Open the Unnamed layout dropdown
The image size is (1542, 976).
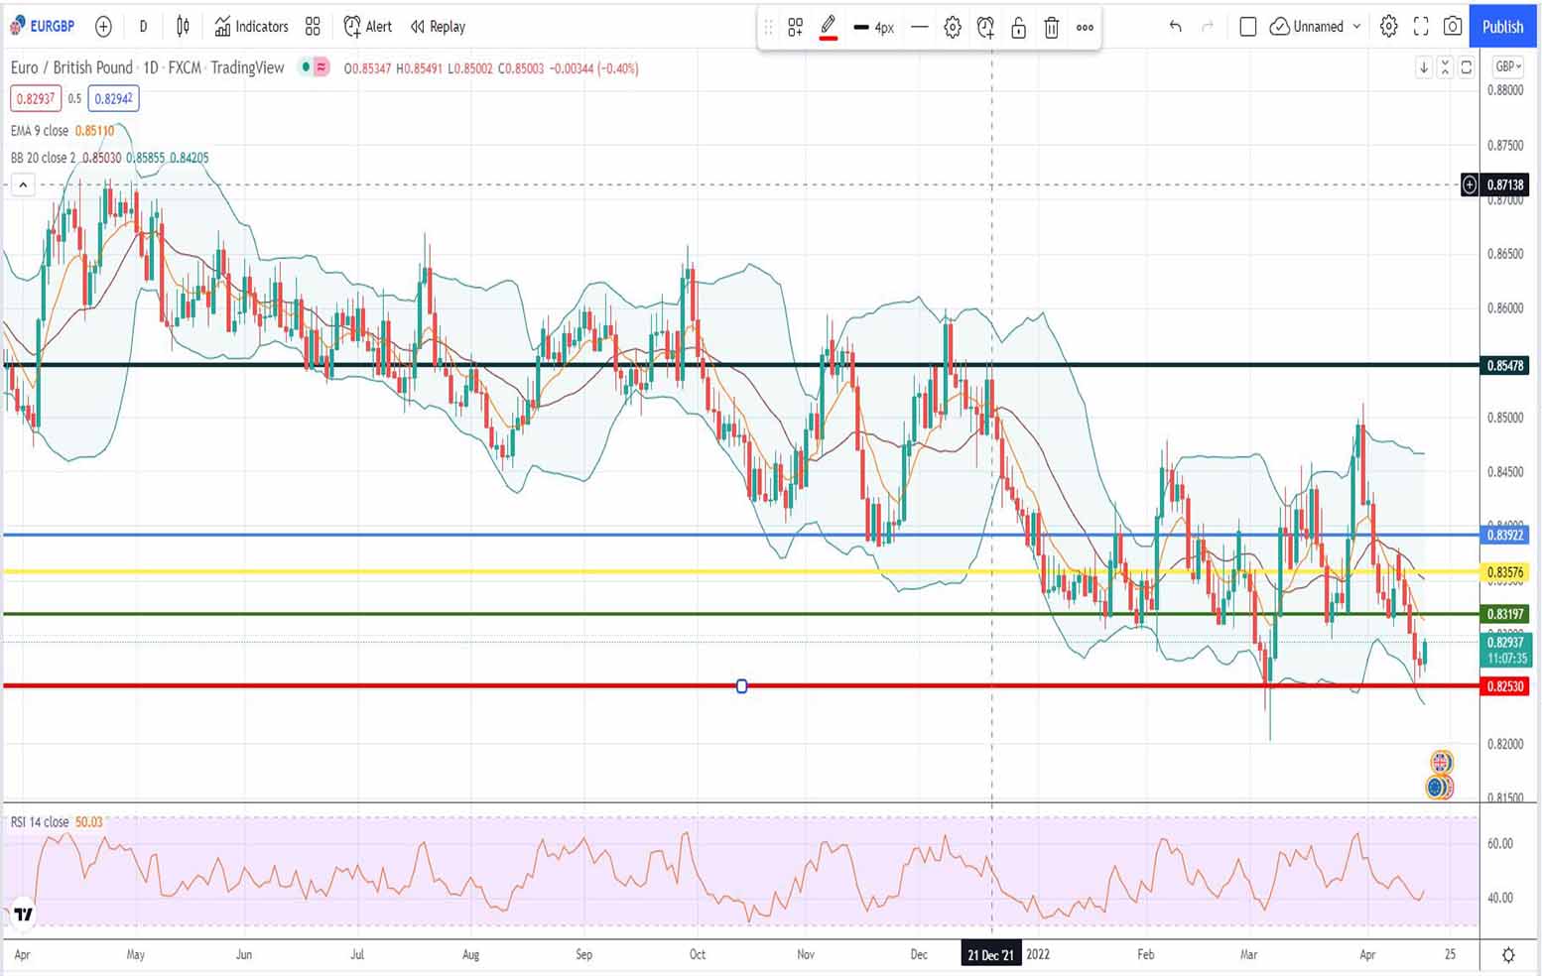click(1356, 27)
